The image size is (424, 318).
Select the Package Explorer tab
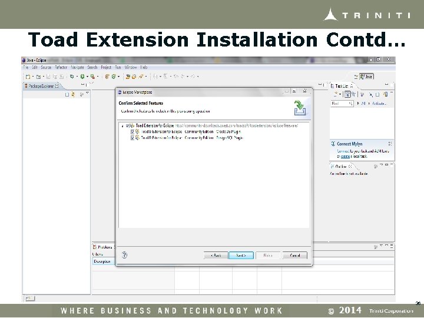[42, 86]
